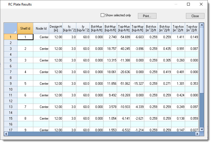The width and height of the screenshot is (212, 144).
Task: Enable the Show selected only checkbox
Action: [102, 15]
